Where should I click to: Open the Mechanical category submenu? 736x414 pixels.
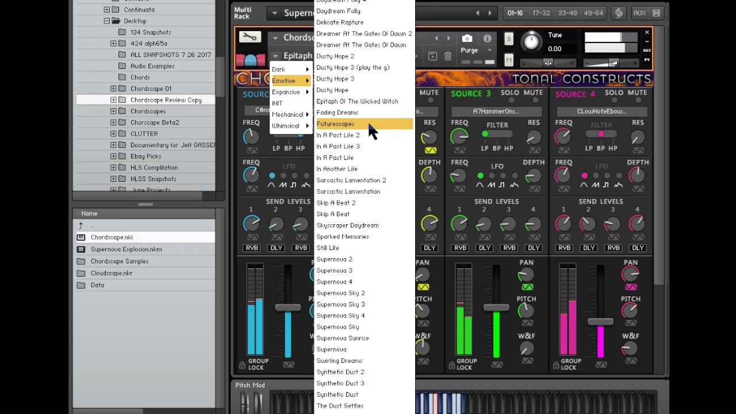[x=290, y=114]
